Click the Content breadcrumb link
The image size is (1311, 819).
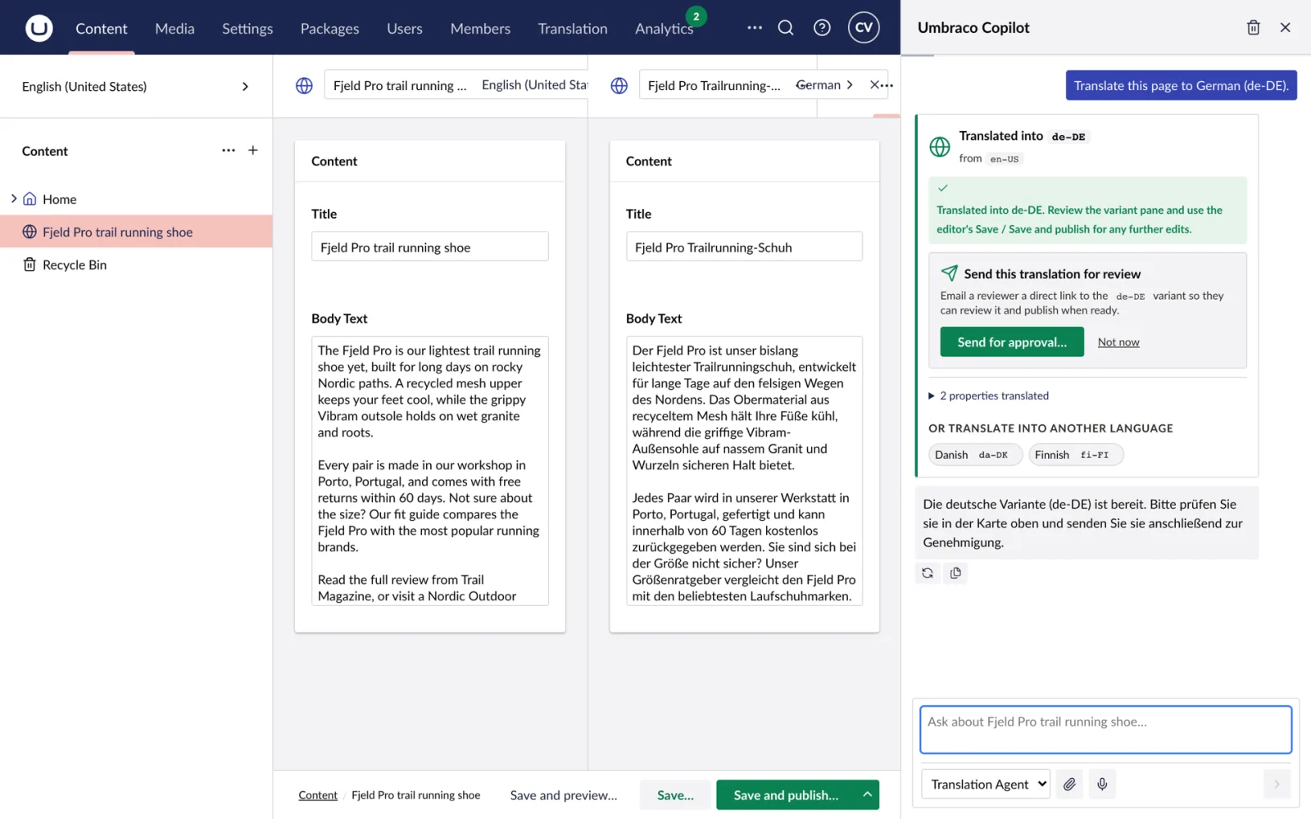pos(318,795)
